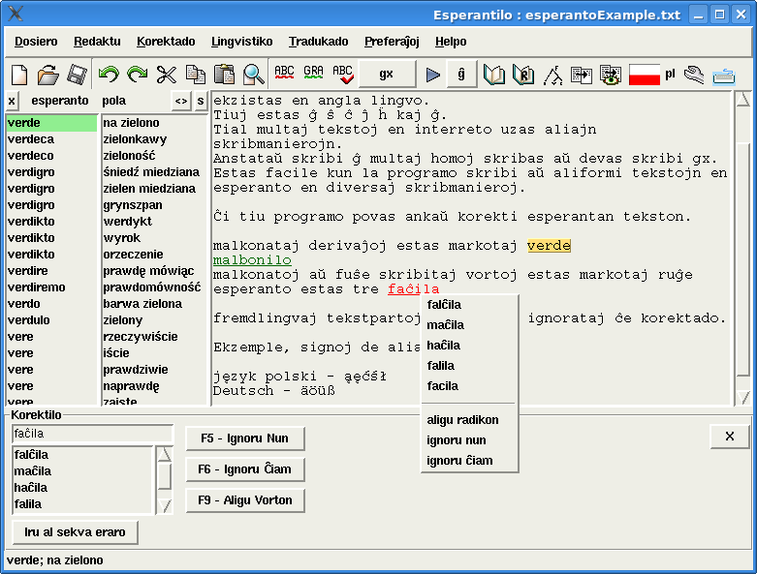Open the Tradukado menu
Screen dimensions: 757x574
point(318,42)
